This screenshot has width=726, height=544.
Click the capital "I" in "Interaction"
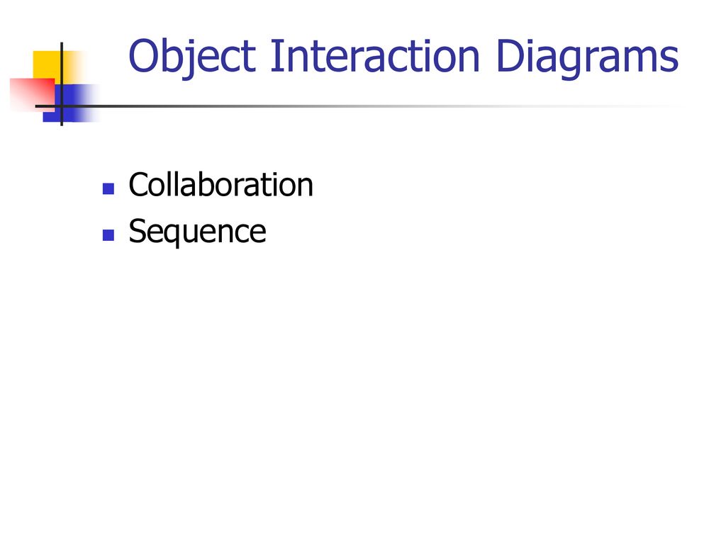pyautogui.click(x=275, y=57)
